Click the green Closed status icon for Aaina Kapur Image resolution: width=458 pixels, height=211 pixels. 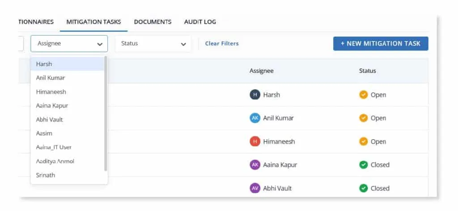tap(363, 165)
